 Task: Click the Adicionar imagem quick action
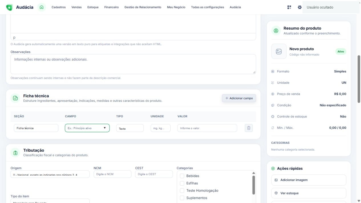309,180
